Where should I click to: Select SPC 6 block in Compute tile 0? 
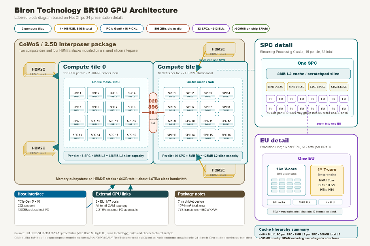click(95, 107)
